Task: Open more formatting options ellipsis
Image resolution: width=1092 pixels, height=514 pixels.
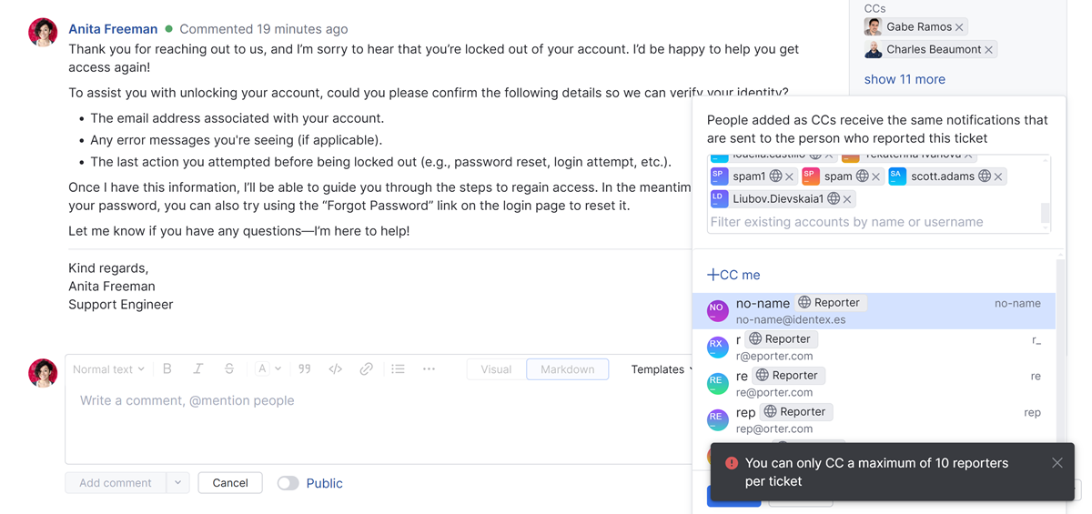Action: coord(430,369)
